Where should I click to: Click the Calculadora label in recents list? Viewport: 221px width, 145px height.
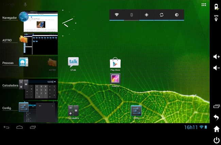tap(10, 86)
